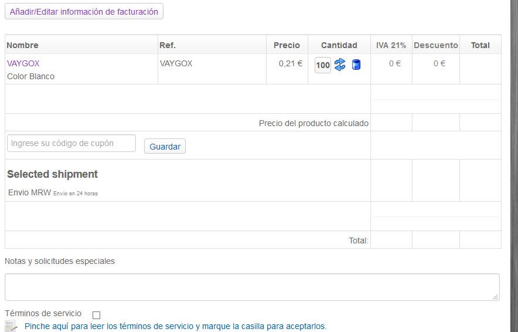Focus the coupon code input field
The height and width of the screenshot is (332, 518).
(71, 143)
